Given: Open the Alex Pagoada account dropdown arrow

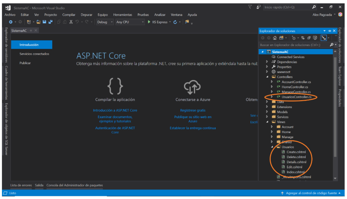Looking at the screenshot, I should point(335,14).
